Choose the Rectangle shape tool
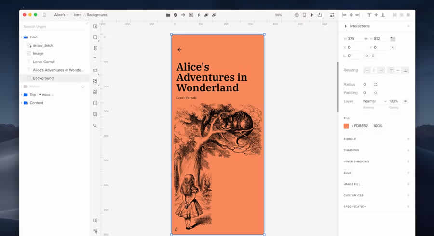Viewport: 434px width, 236px height. click(95, 37)
